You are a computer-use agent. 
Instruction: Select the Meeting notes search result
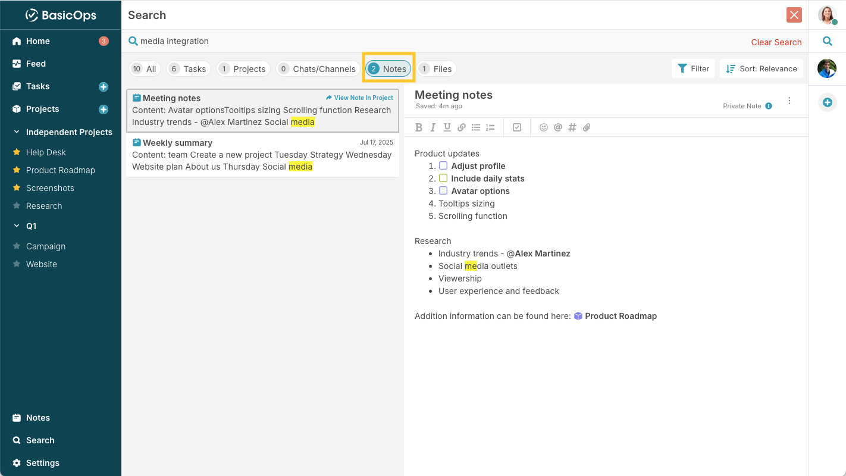262,111
